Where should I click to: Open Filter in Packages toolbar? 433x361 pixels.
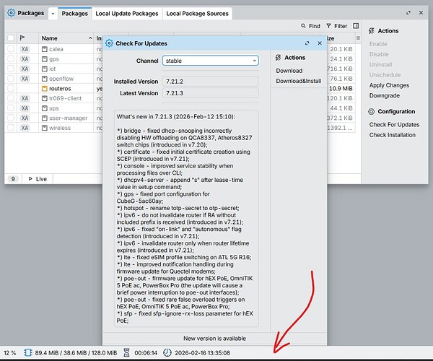tap(336, 26)
